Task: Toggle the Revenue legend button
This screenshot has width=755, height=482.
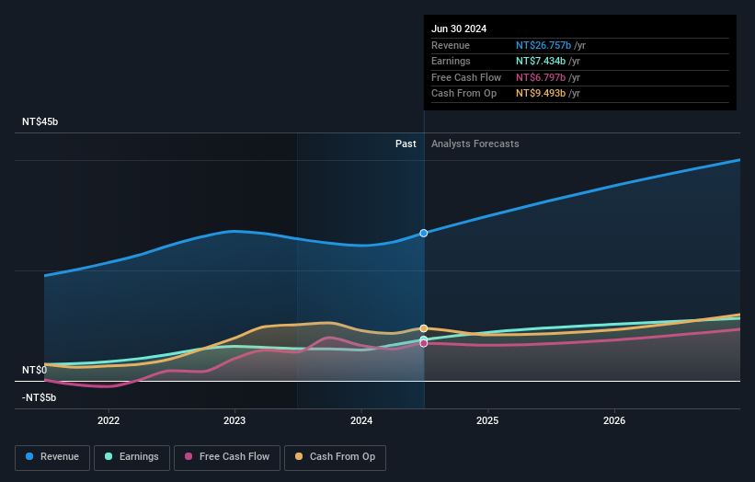Action: click(x=52, y=457)
